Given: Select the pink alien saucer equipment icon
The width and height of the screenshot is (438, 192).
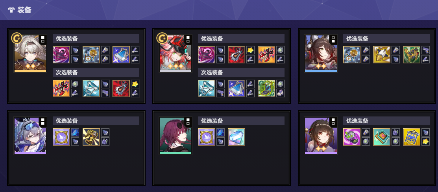Looking at the screenshot, I should 352,137.
